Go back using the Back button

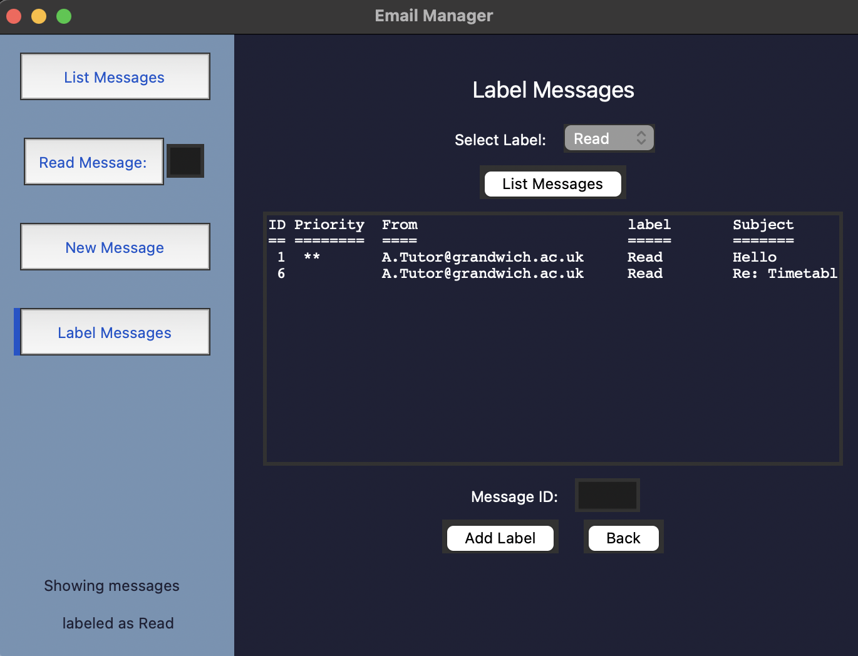tap(623, 538)
